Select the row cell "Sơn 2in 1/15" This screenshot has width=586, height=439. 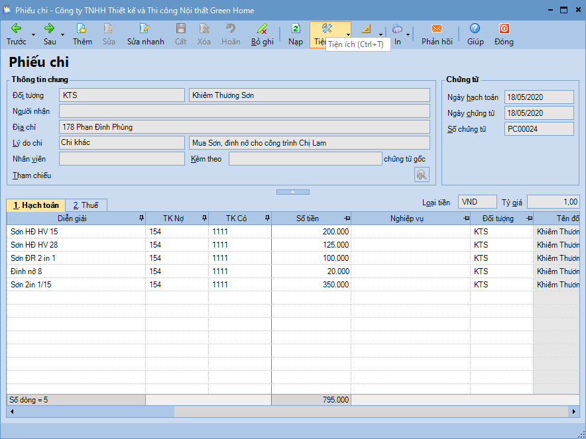click(x=76, y=285)
